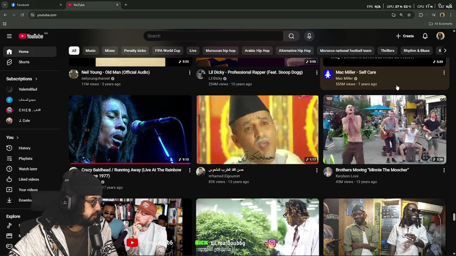Select the All filter chip
Screen dimensions: 456x256
click(74, 50)
